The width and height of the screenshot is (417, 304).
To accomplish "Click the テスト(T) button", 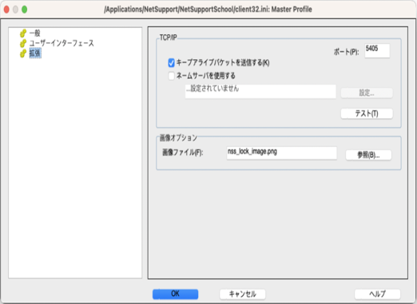I will click(x=367, y=113).
